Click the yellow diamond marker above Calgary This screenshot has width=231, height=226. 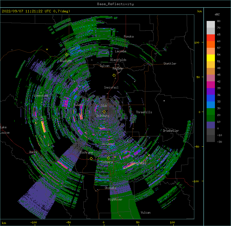pos(109,158)
